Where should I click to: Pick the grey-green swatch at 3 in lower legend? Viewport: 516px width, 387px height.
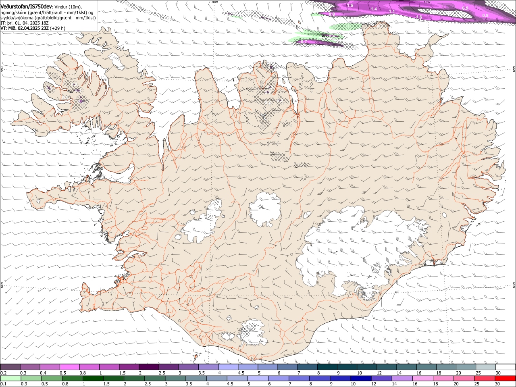coord(175,378)
